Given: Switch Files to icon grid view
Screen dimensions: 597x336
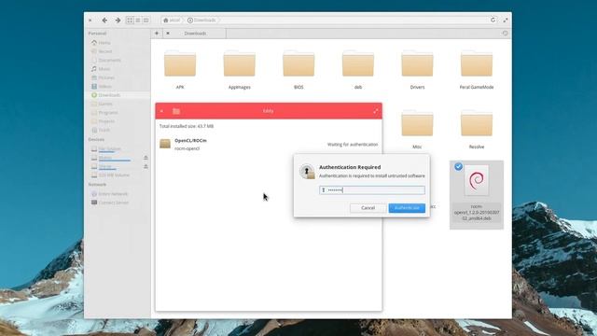Looking at the screenshot, I should [x=130, y=21].
